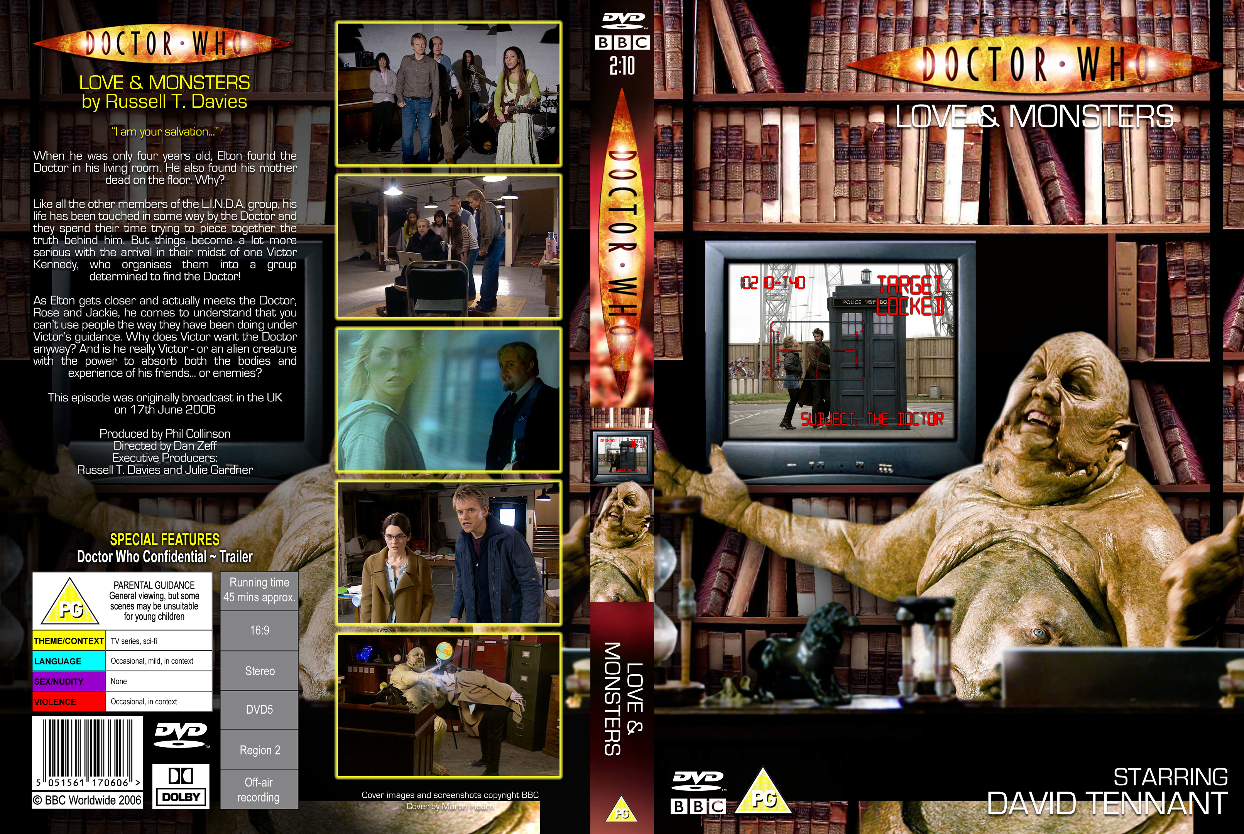This screenshot has width=1244, height=834.
Task: Select the screenshot of Rose and Victor Kennedy
Action: click(449, 400)
